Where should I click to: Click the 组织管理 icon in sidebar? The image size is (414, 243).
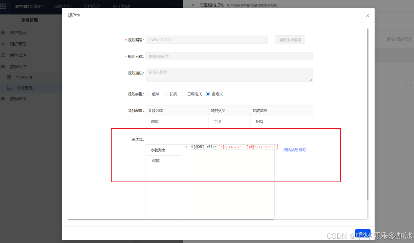[3, 44]
